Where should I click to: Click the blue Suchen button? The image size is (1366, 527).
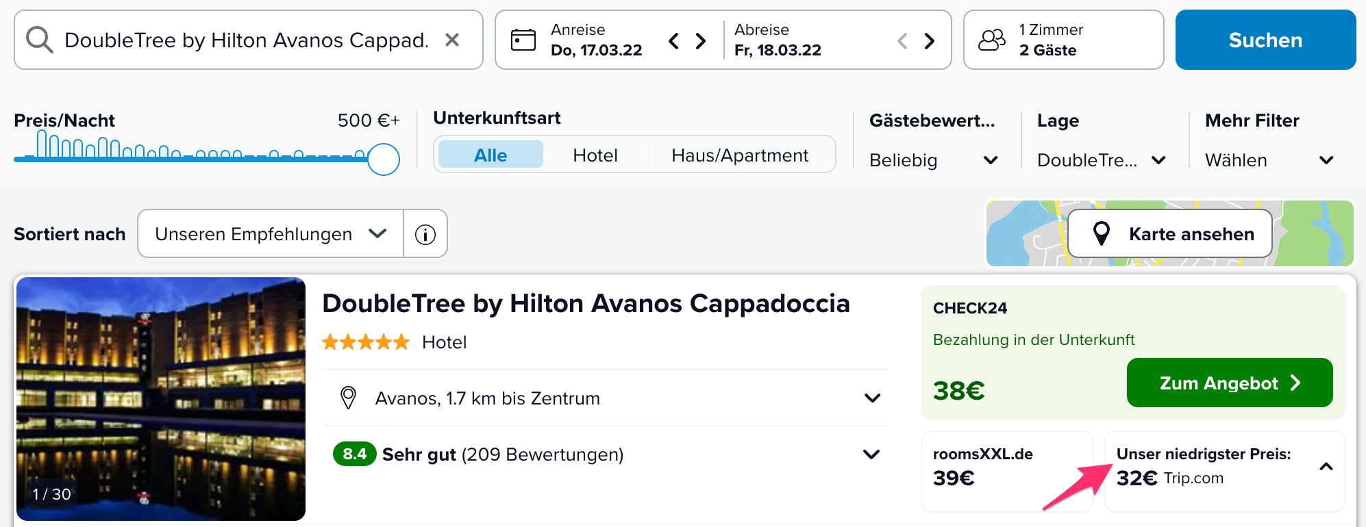point(1265,40)
